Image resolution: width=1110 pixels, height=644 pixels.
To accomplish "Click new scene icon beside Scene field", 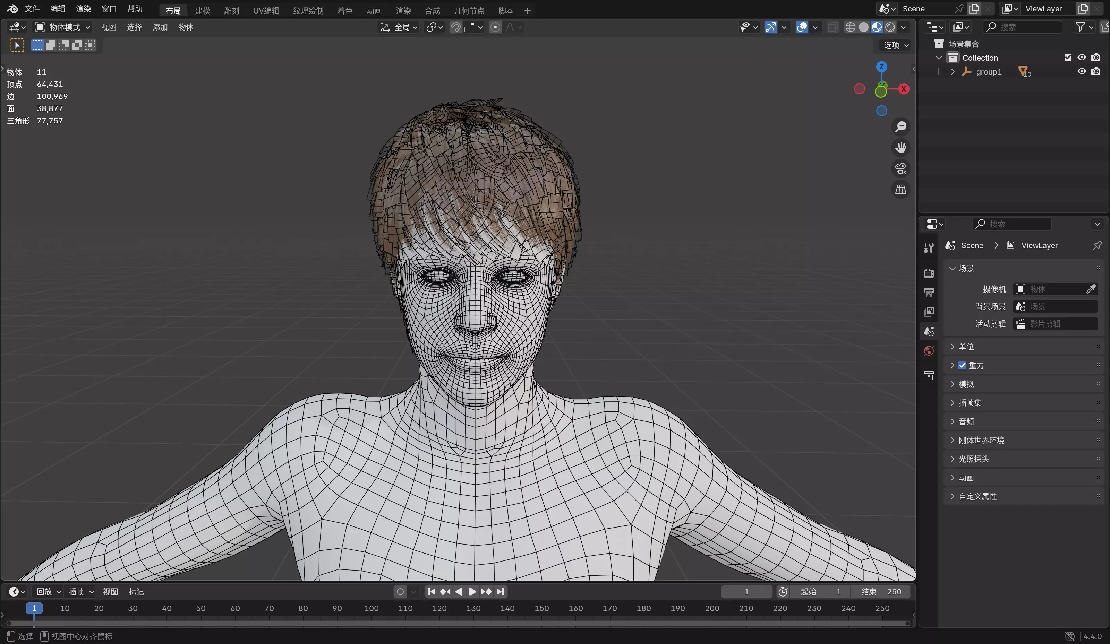I will (x=974, y=8).
